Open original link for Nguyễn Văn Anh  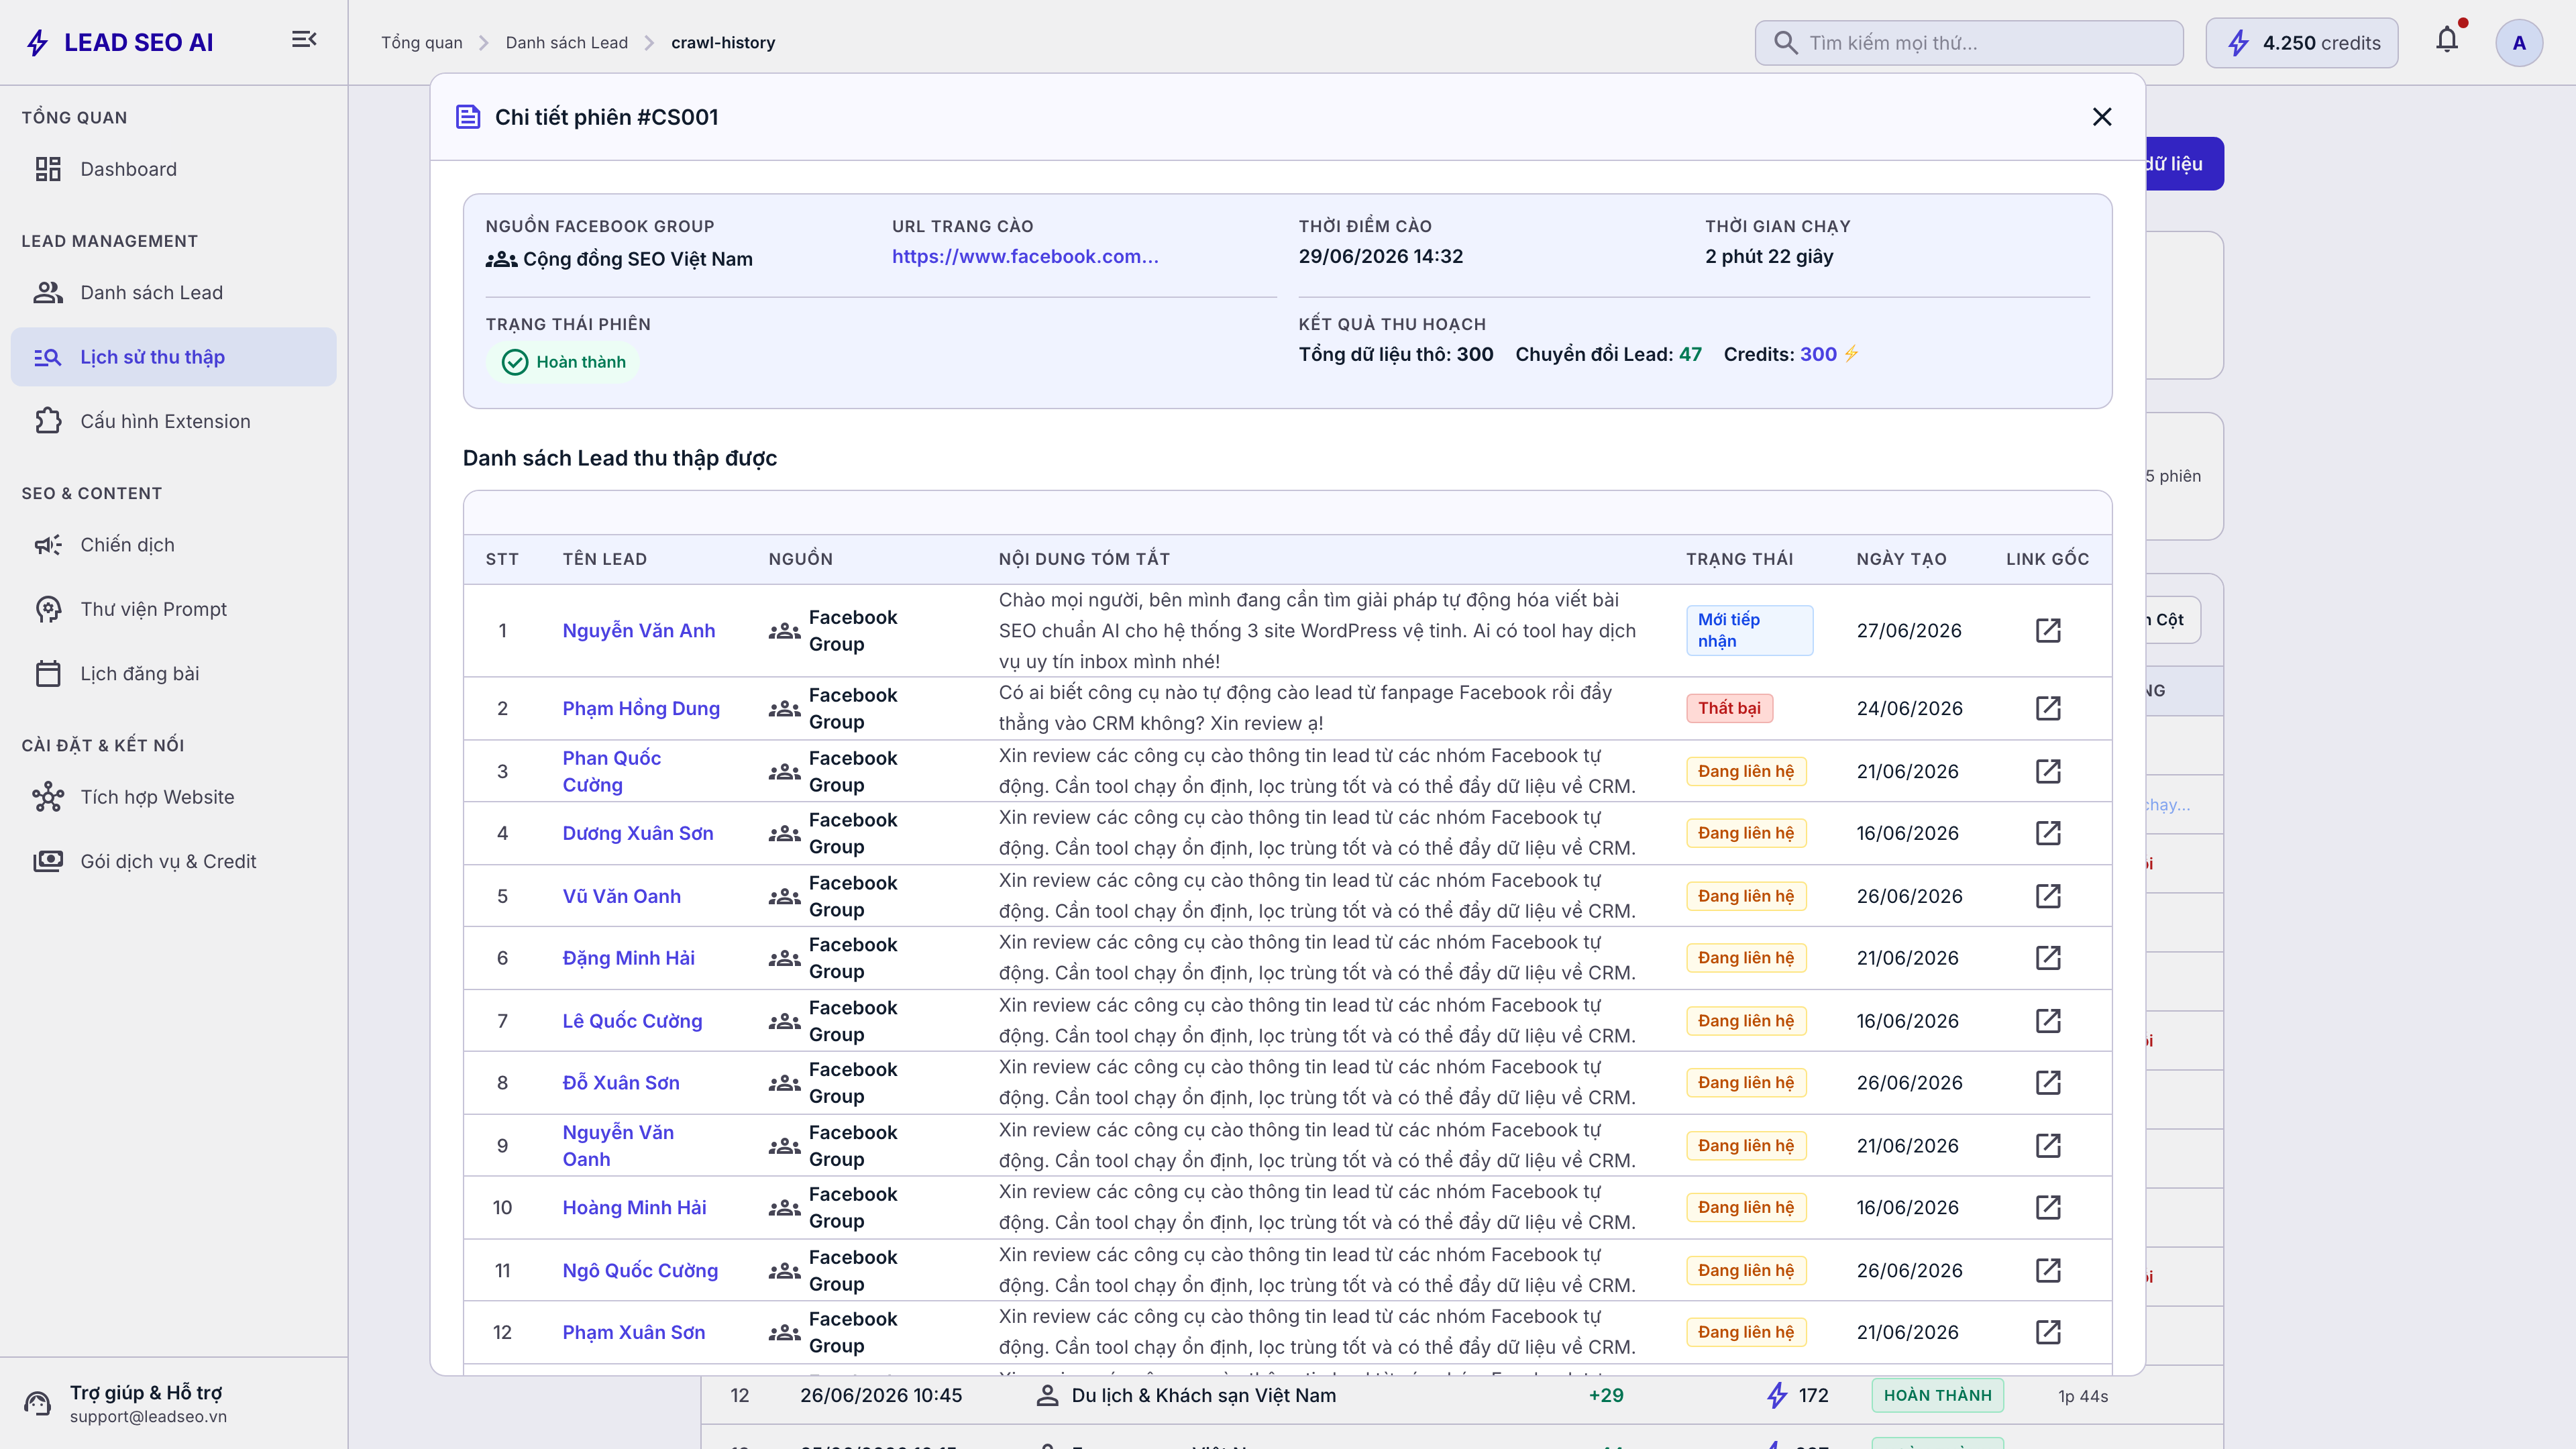[x=2048, y=630]
